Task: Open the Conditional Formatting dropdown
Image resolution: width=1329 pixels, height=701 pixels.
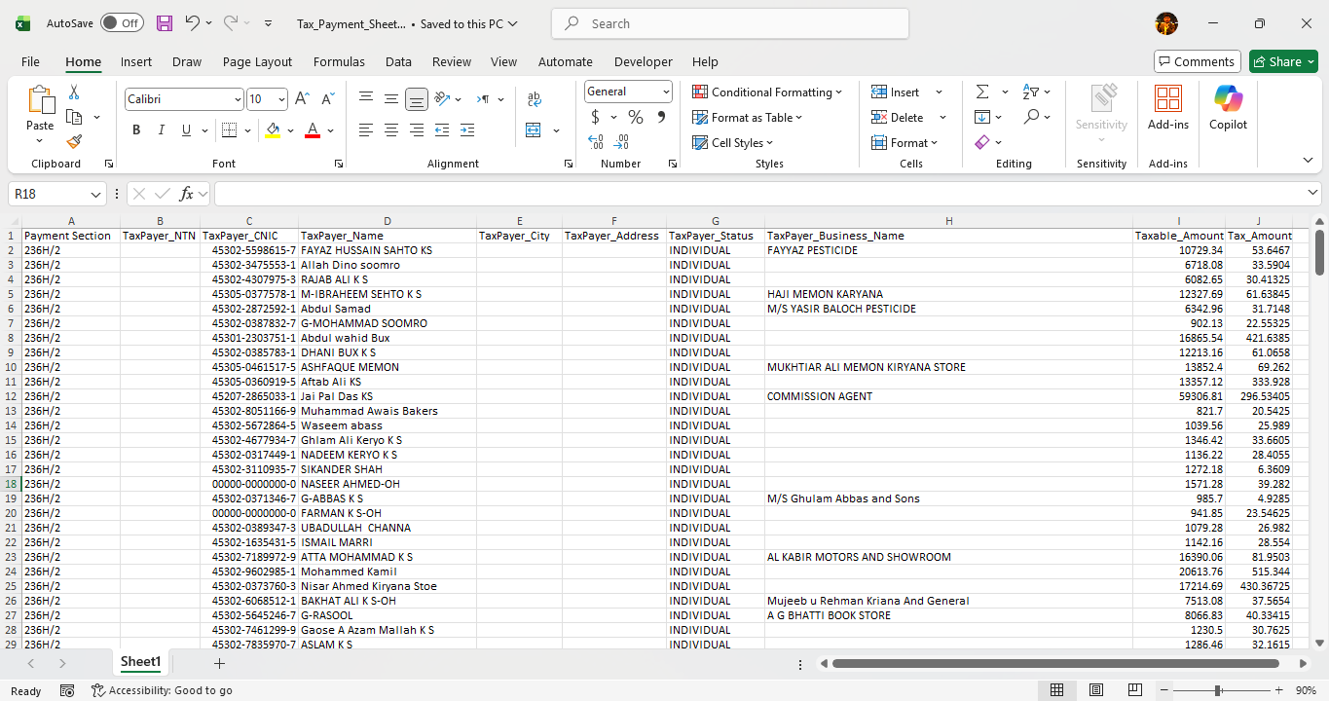Action: (767, 92)
